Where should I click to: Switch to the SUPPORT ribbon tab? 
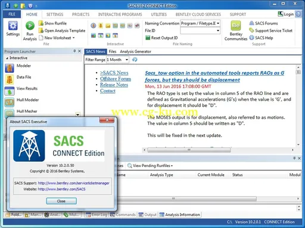238,14
